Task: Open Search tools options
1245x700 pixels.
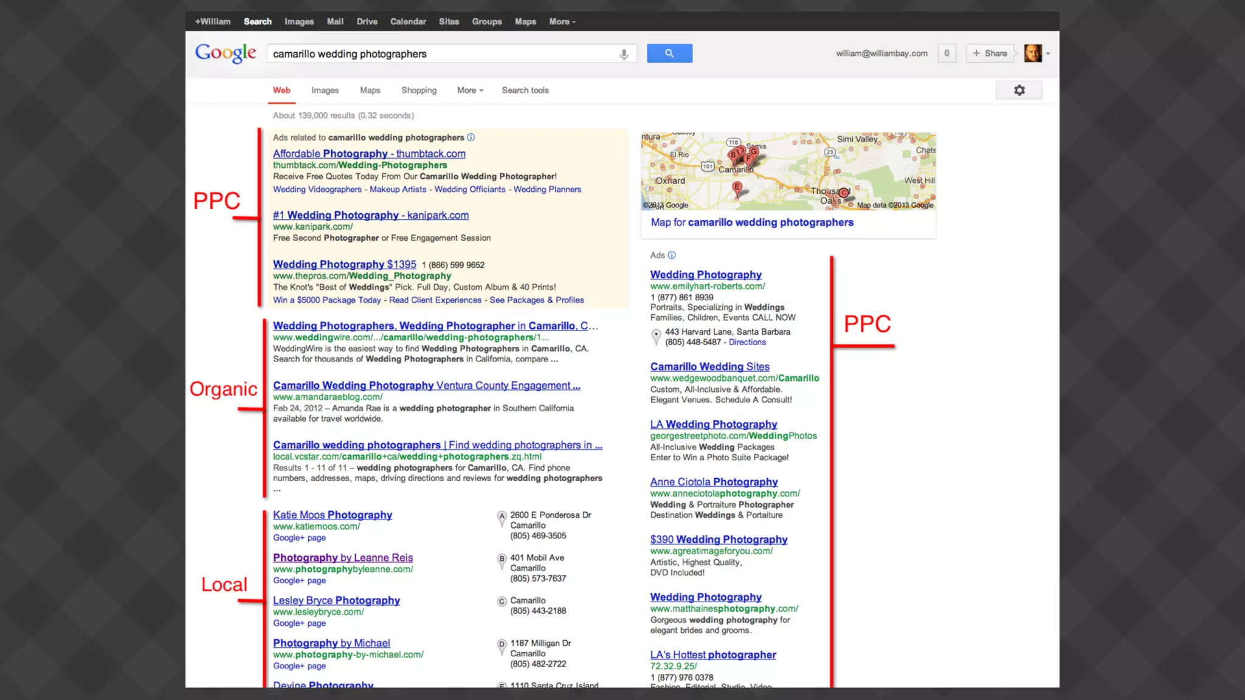Action: click(525, 91)
